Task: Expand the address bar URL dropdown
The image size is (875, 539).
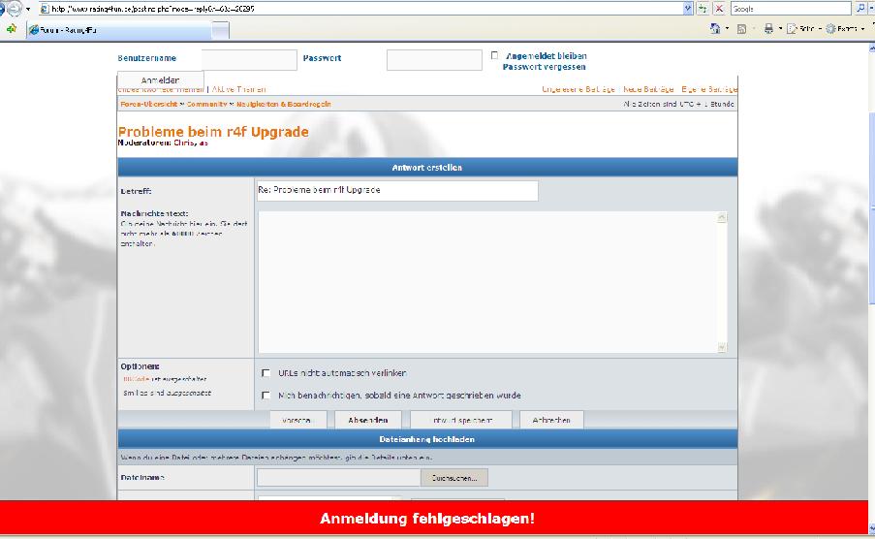Action: 688,9
